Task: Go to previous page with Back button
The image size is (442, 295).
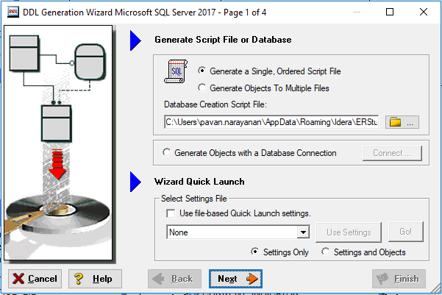Action: [174, 279]
